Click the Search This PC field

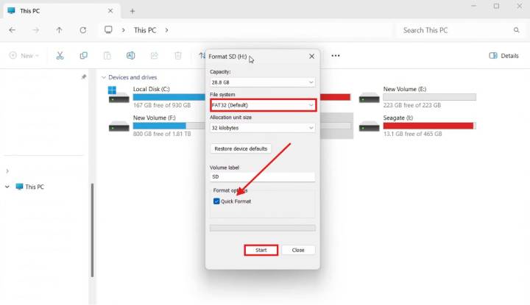458,30
